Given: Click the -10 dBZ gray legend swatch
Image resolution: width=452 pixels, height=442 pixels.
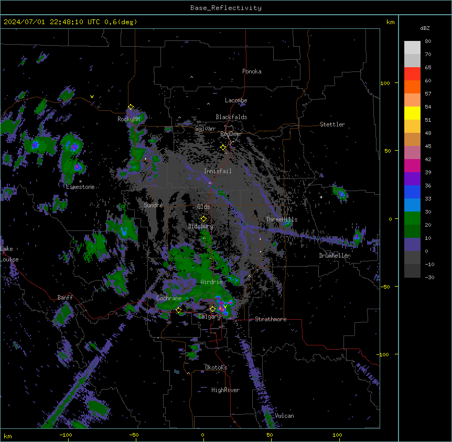Looking at the screenshot, I should point(412,271).
